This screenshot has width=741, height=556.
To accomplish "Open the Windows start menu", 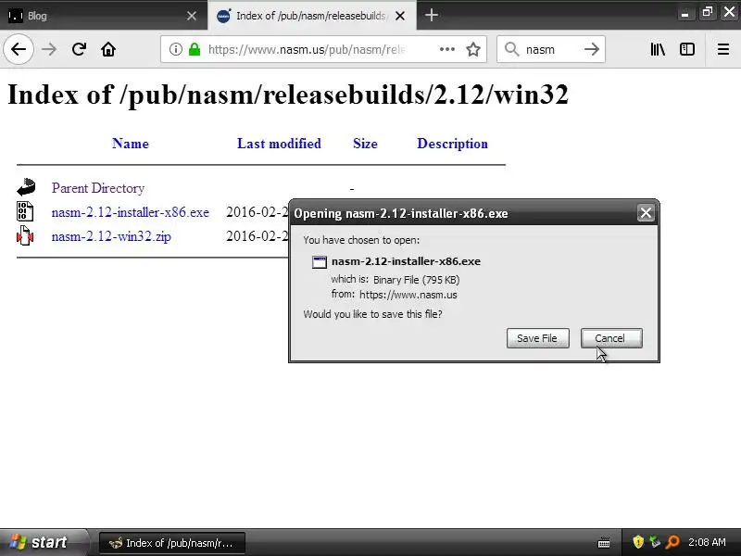I will point(44,542).
